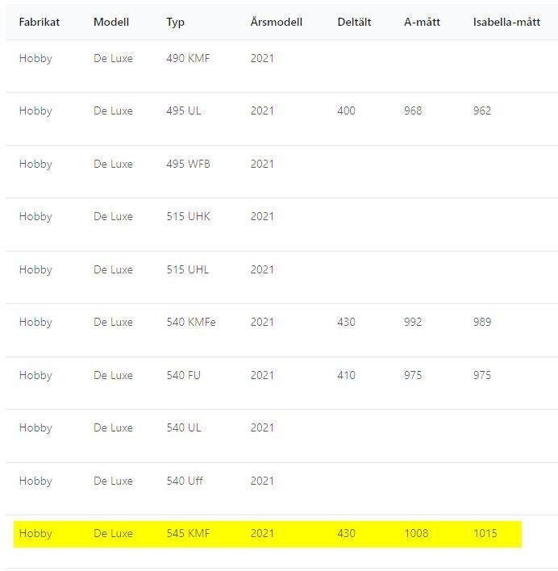Click the 515 UHK type cell

tap(188, 216)
